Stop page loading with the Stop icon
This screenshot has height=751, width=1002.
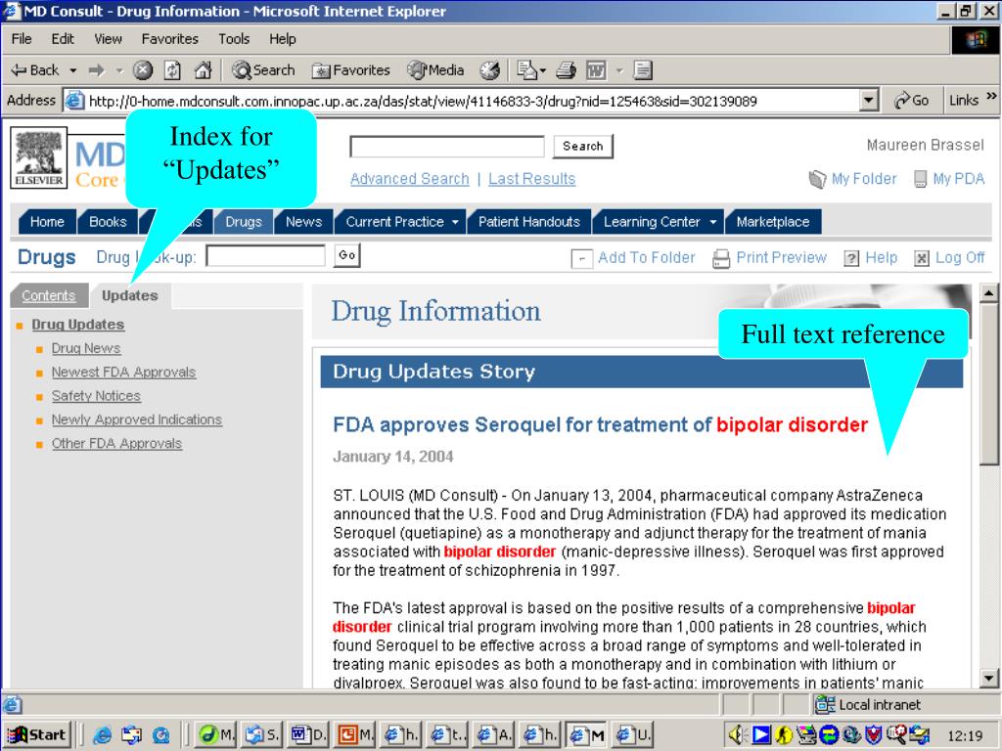(x=143, y=70)
